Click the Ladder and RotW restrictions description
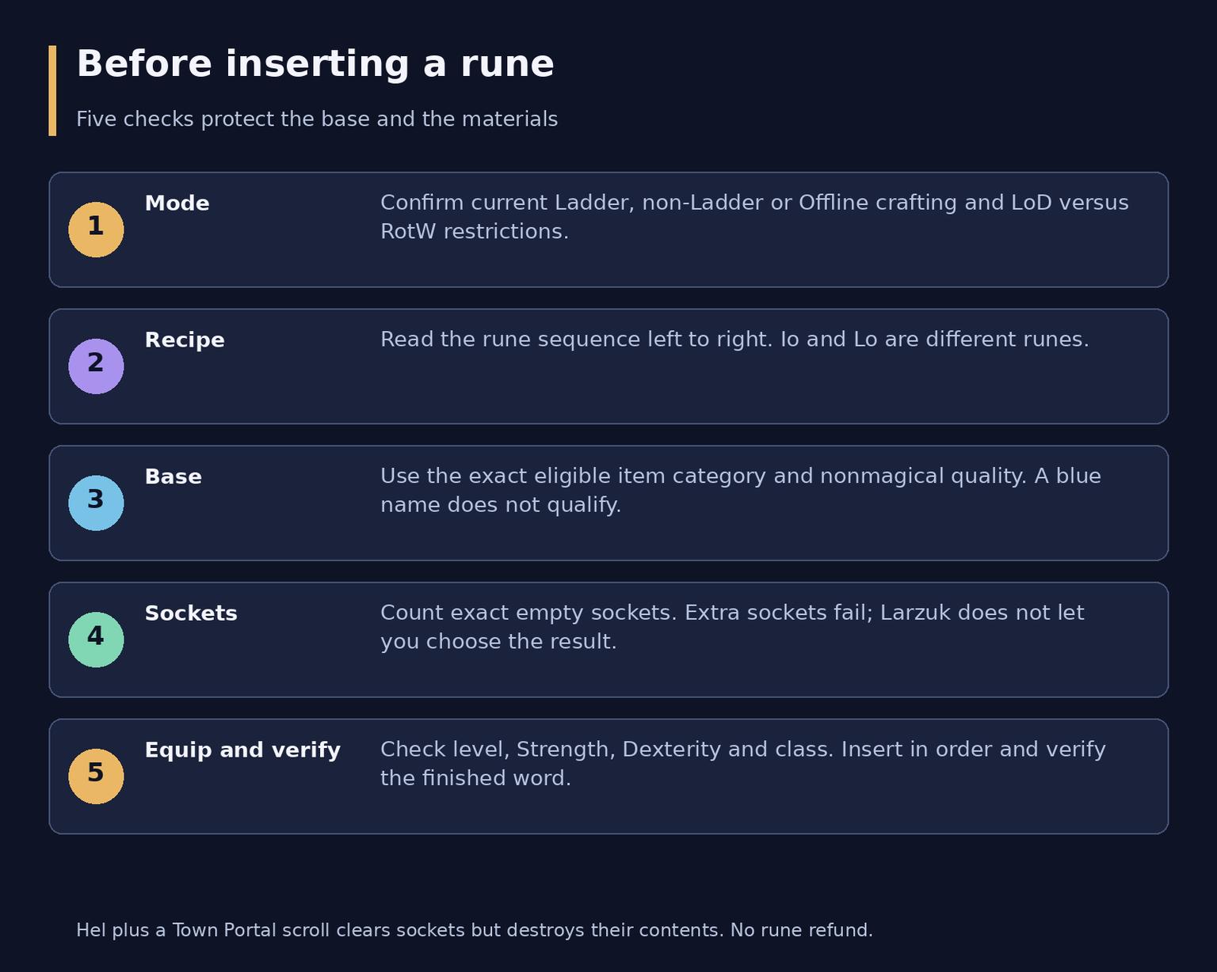The width and height of the screenshot is (1217, 972). 754,217
